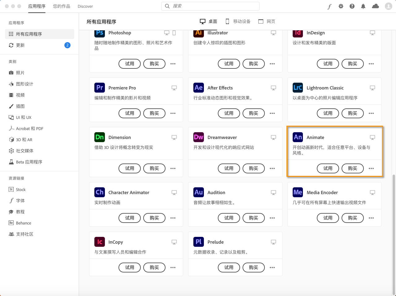
Task: Click the Dimension app icon
Action: [100, 137]
